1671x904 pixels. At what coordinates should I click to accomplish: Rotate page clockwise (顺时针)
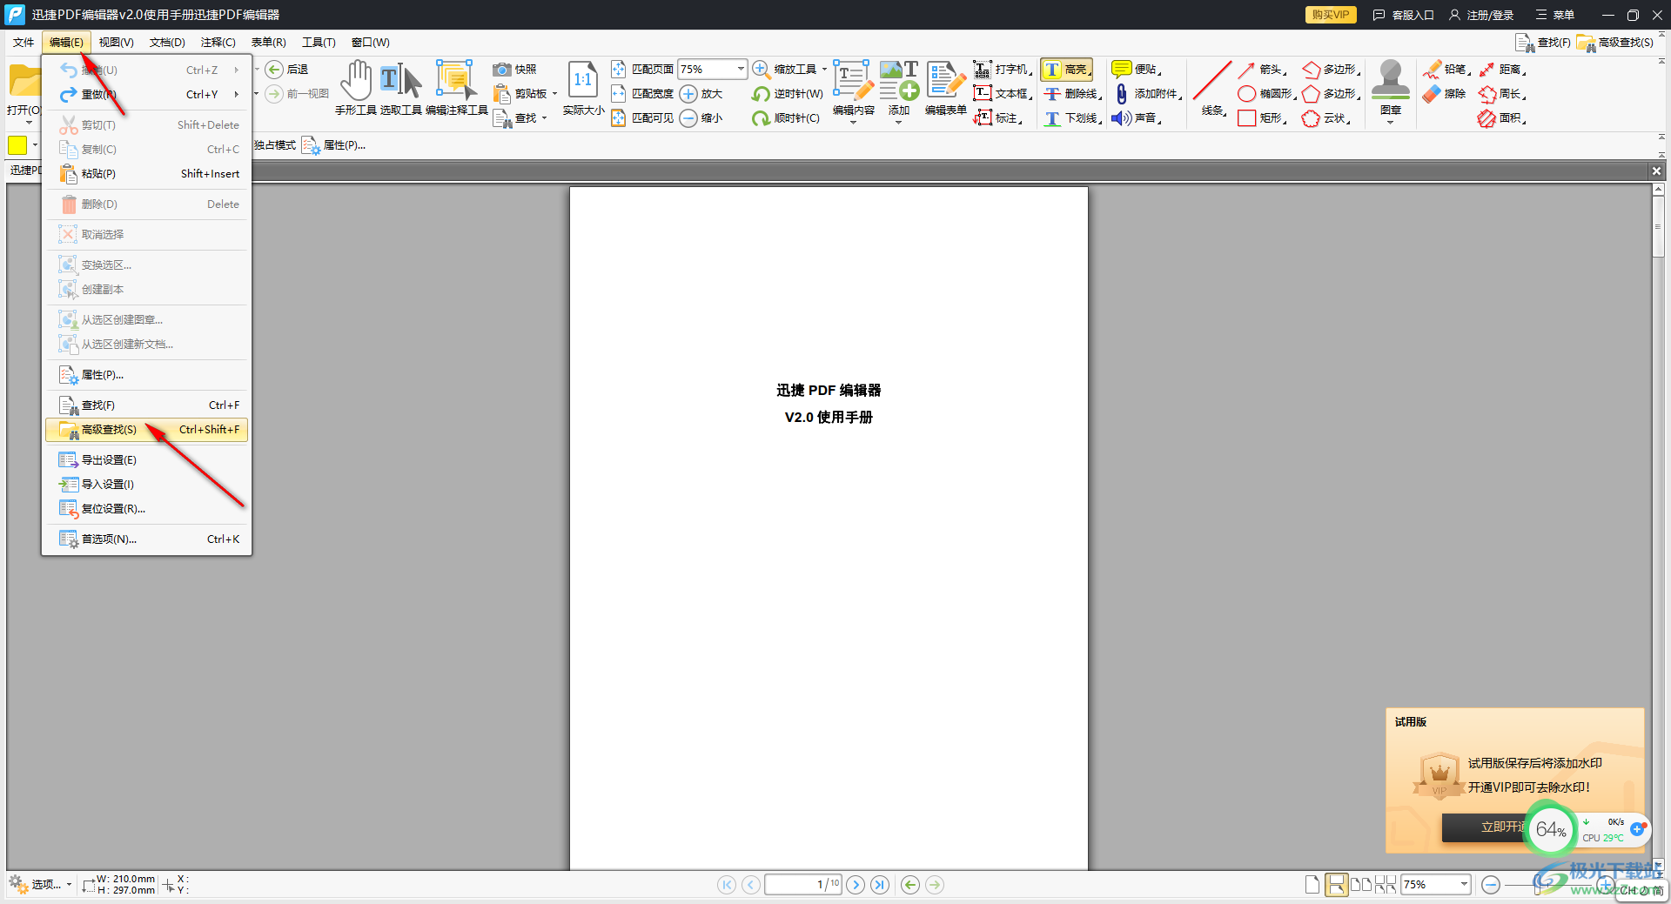coord(786,117)
